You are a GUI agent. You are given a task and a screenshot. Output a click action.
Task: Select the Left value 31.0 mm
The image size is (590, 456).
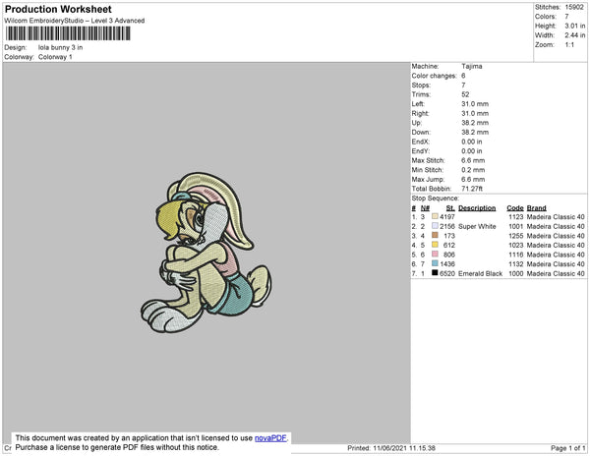475,104
